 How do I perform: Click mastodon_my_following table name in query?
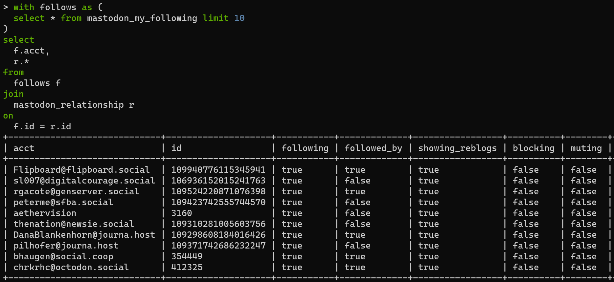pyautogui.click(x=142, y=18)
